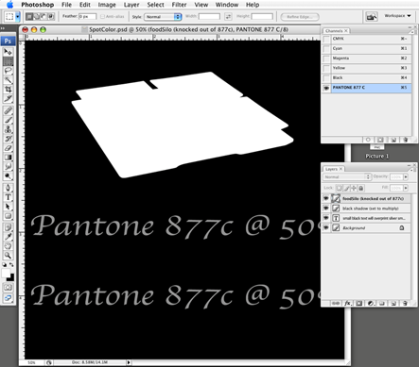The width and height of the screenshot is (419, 367).
Task: Delete layer with Layers trash icon
Action: 405,304
